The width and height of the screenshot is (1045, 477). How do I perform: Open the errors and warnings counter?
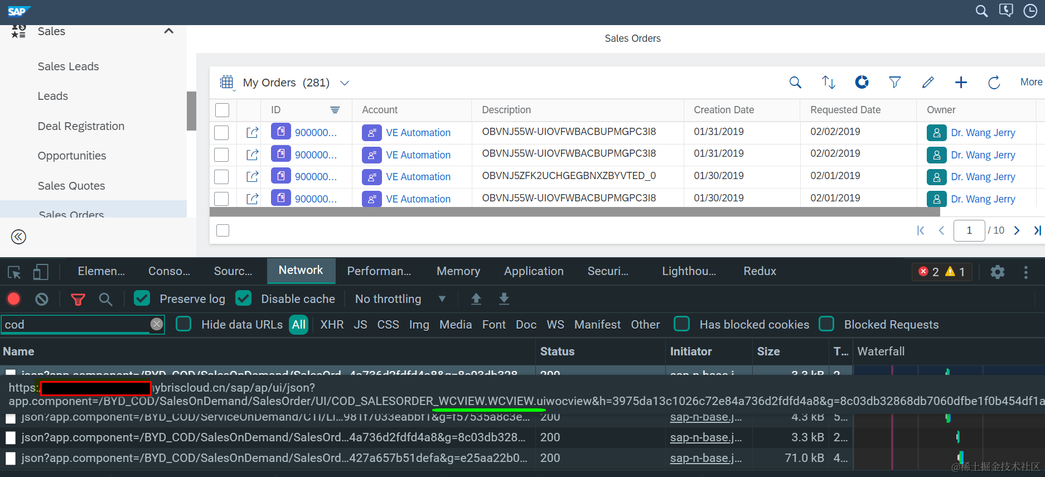click(942, 272)
